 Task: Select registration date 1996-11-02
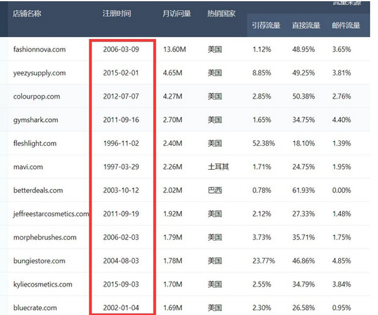click(121, 143)
